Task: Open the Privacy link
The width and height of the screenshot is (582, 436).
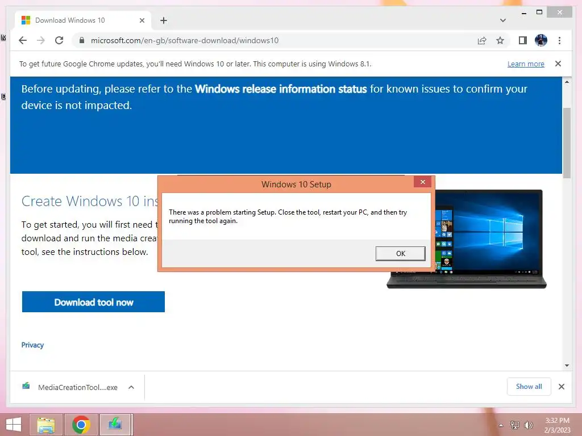Action: (x=32, y=345)
